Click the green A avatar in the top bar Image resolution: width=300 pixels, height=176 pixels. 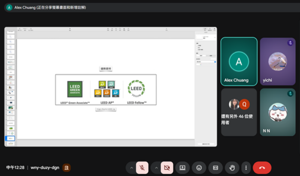pyautogui.click(x=9, y=7)
